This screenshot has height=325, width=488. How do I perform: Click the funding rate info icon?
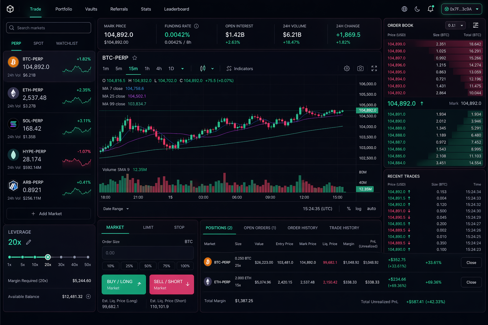click(196, 26)
